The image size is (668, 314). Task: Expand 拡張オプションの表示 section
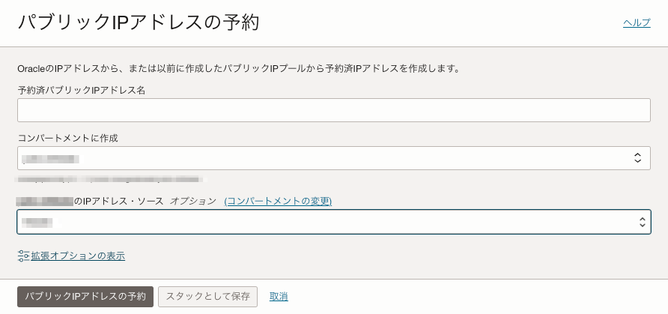pyautogui.click(x=78, y=256)
